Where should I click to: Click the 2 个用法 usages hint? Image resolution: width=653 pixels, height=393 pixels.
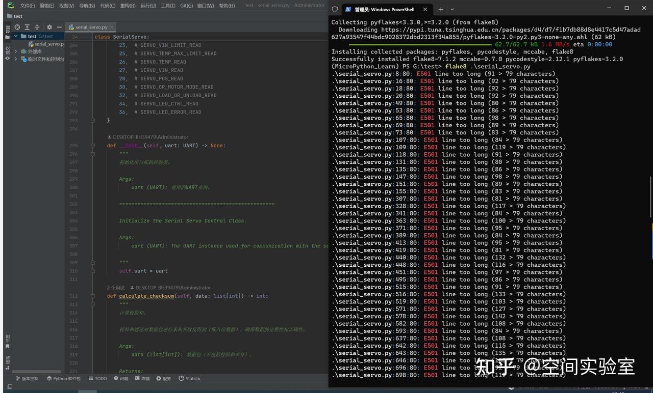pos(116,288)
